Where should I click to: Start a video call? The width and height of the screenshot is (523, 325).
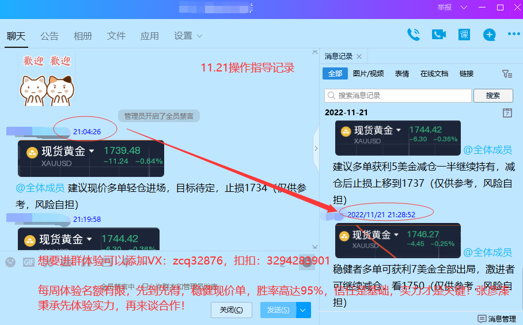[x=439, y=35]
